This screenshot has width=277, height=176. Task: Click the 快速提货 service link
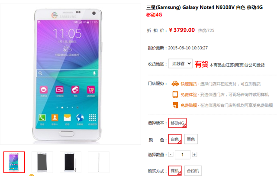pyautogui.click(x=189, y=84)
